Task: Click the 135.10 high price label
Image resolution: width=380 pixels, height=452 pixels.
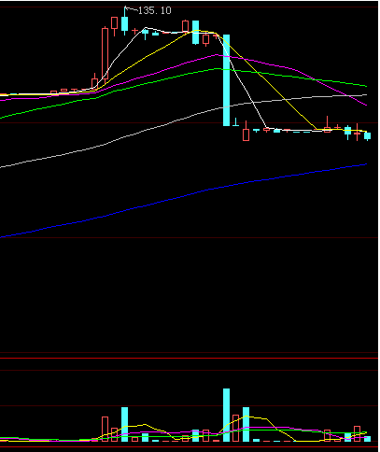Action: (154, 10)
